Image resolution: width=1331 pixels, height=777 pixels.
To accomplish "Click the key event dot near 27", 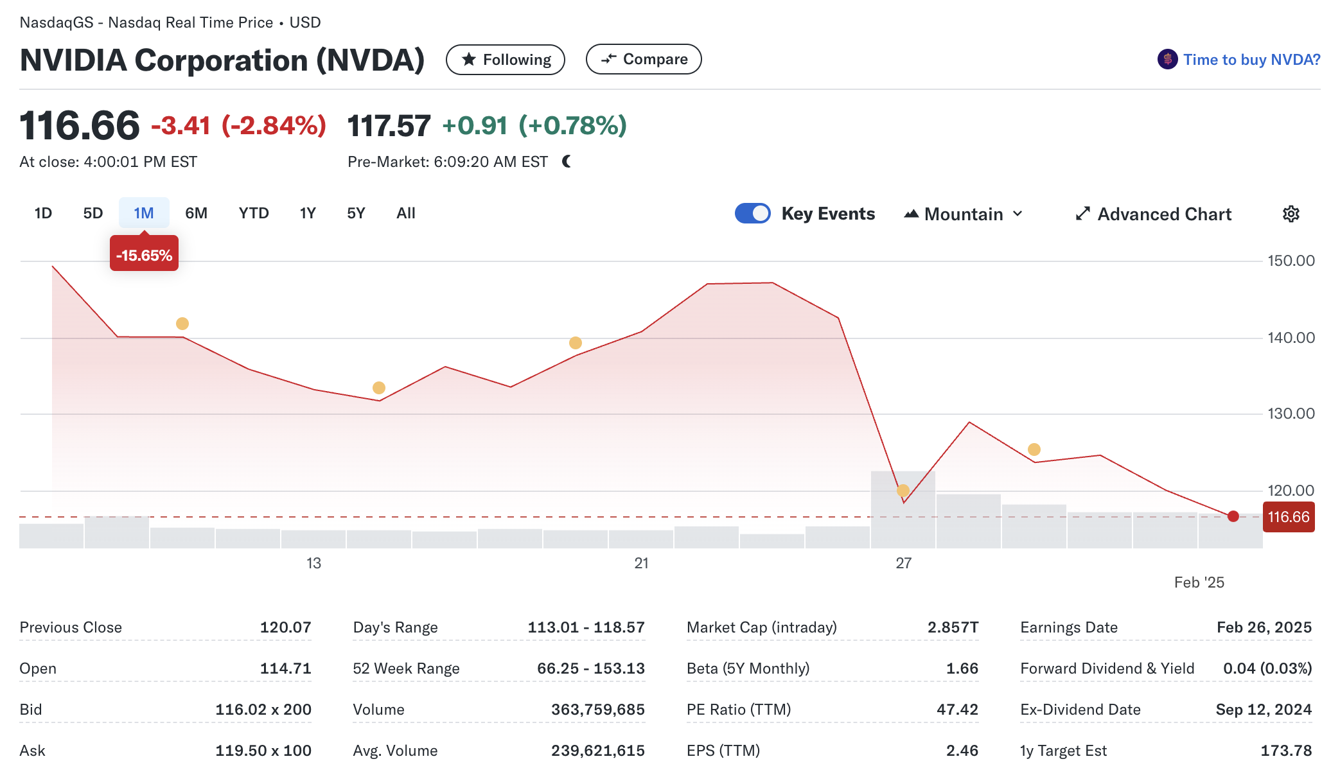I will click(903, 491).
